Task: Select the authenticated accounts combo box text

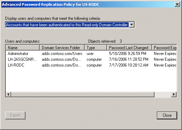Action: (67, 25)
